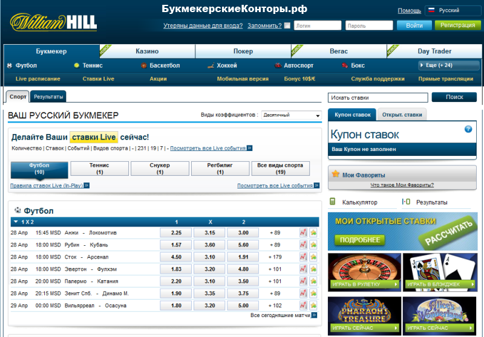Image resolution: width=484 pixels, height=337 pixels.
Task: Click the Подробнее button on the banner
Action: coord(359,240)
